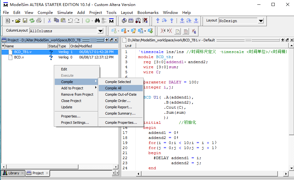Open the Compile menu in menu bar
The height and width of the screenshot is (180, 294).
(45, 13)
